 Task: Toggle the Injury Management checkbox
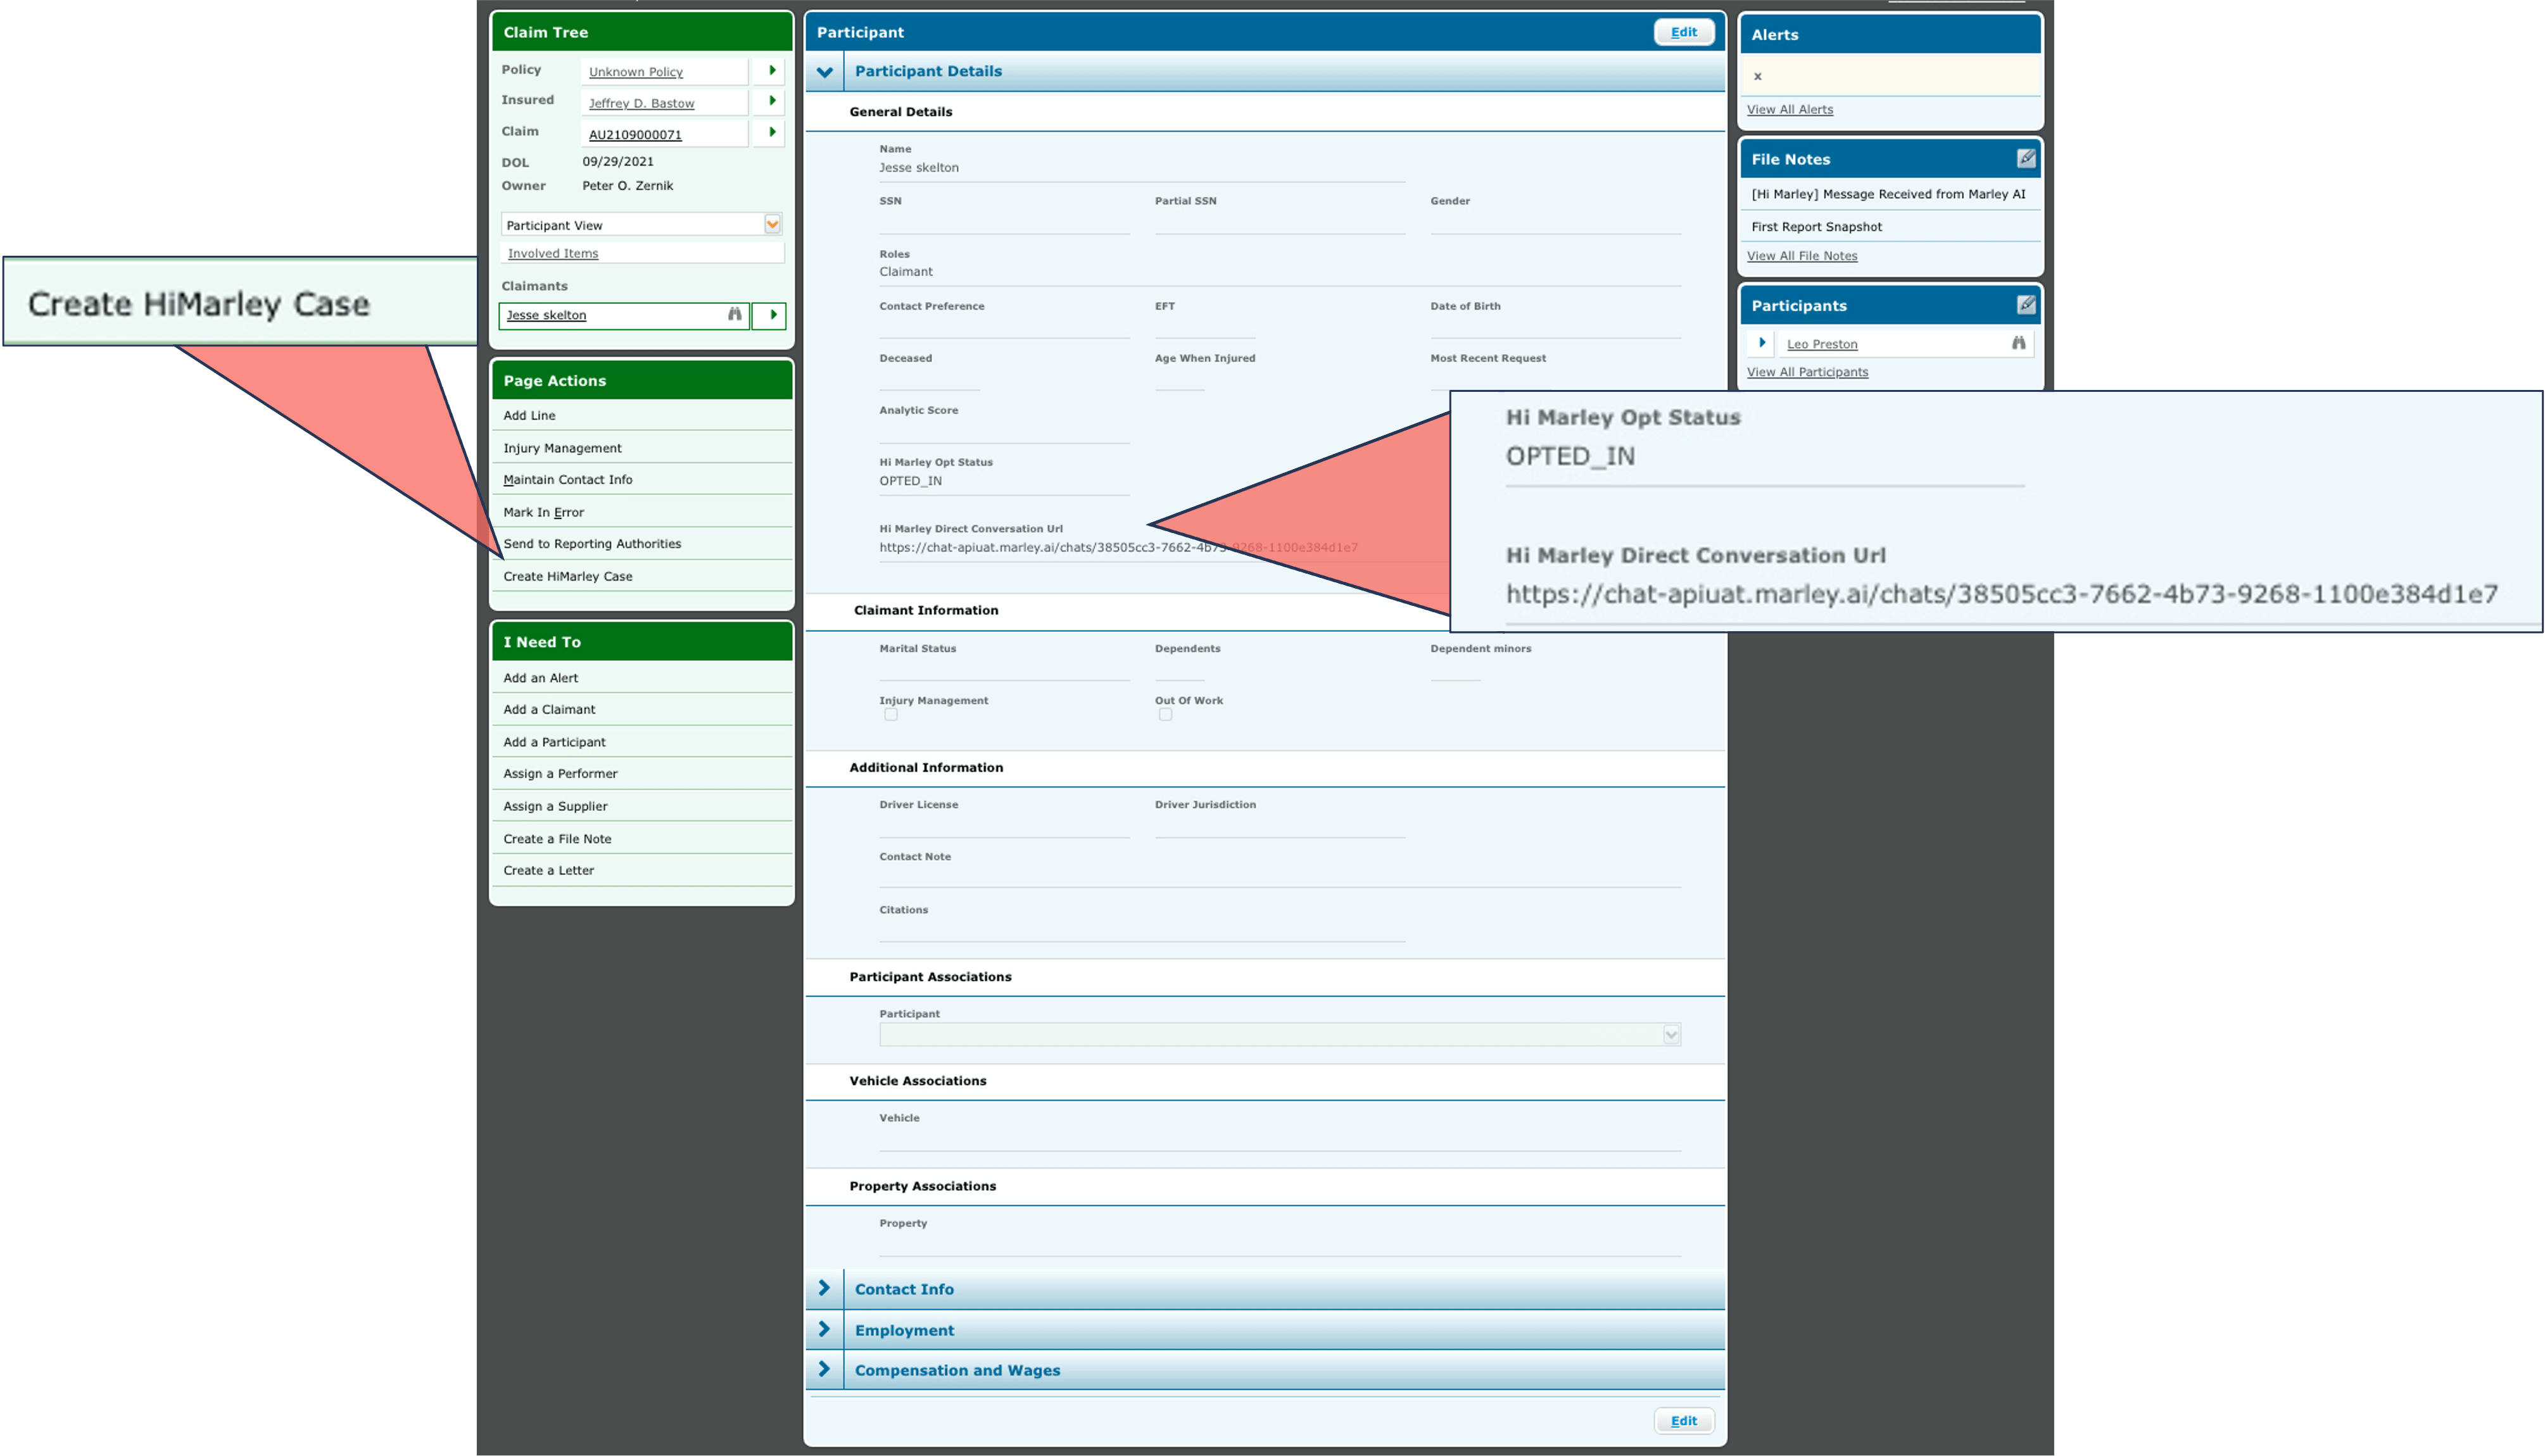click(x=890, y=715)
